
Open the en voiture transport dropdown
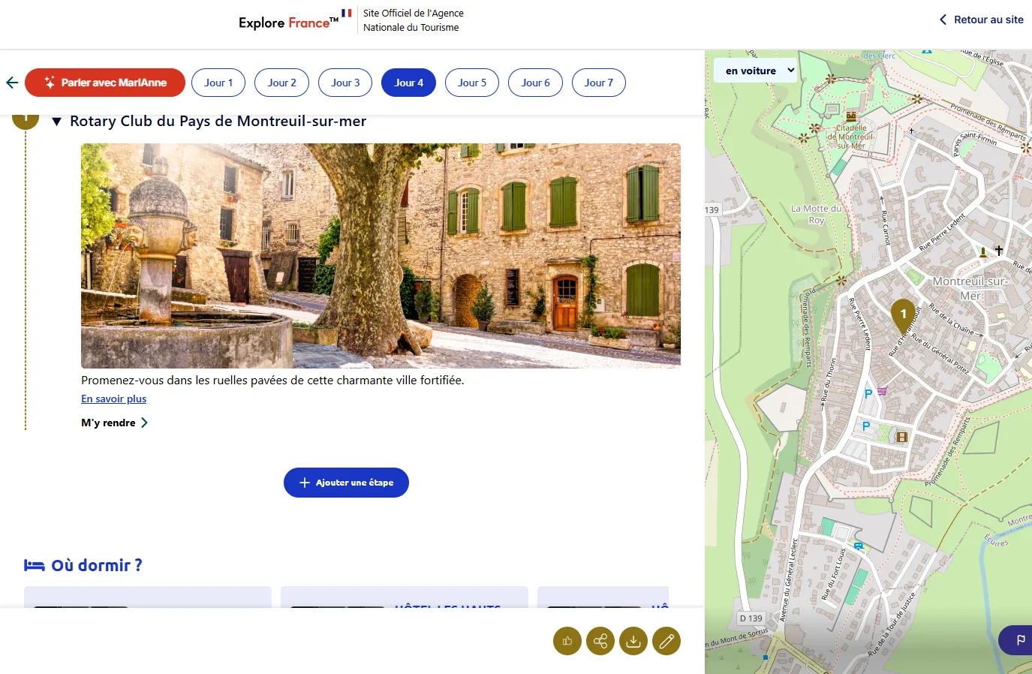click(x=755, y=71)
